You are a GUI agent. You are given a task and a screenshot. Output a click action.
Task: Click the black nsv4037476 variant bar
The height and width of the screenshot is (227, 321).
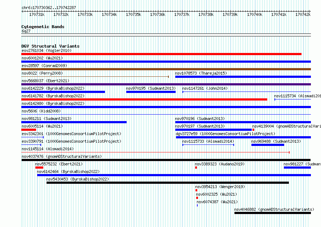tap(166, 160)
